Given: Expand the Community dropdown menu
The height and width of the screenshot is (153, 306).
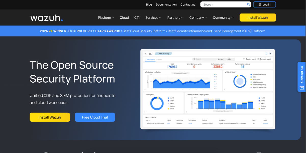Looking at the screenshot, I should [x=223, y=18].
